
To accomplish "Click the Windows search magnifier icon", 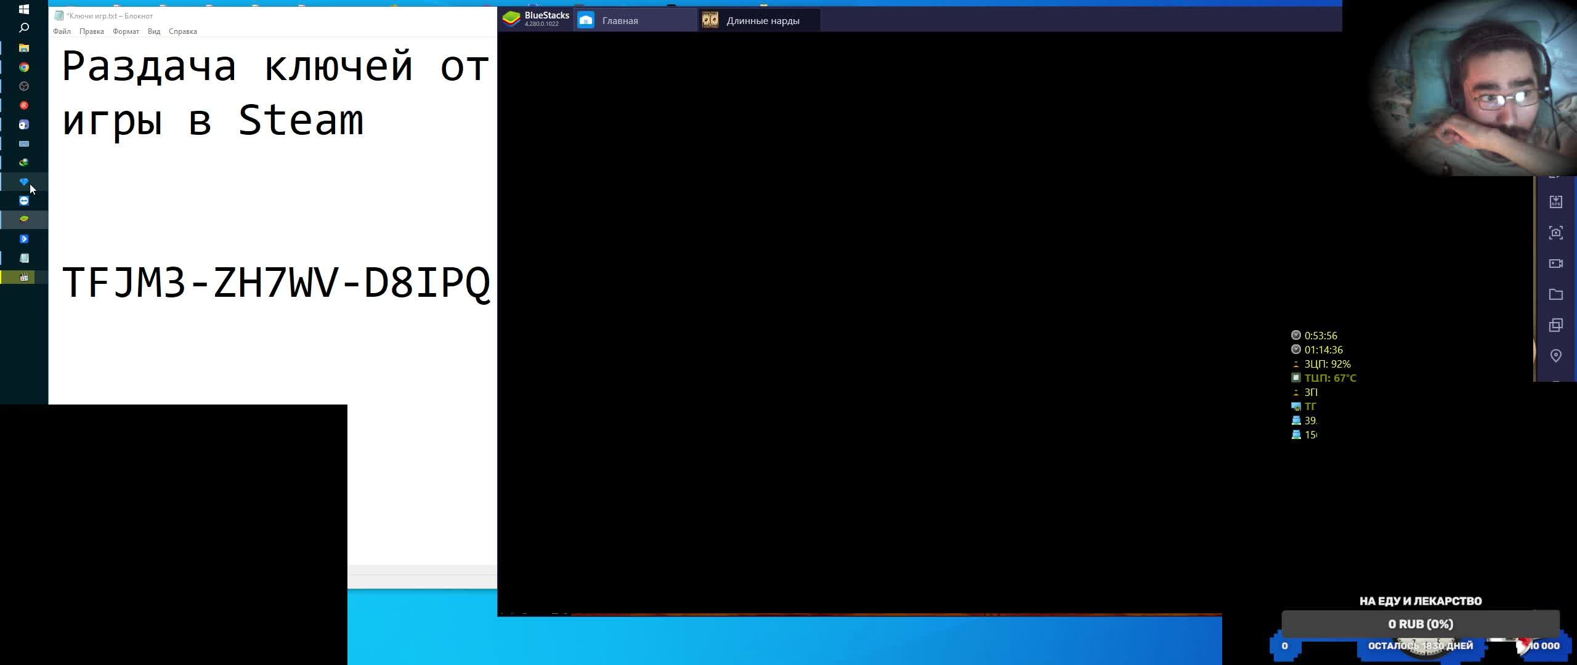I will 24,28.
